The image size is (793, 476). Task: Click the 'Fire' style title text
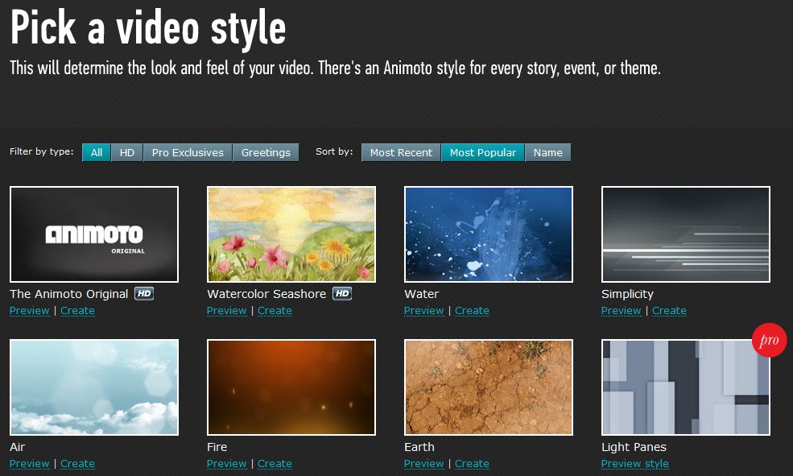click(x=217, y=447)
